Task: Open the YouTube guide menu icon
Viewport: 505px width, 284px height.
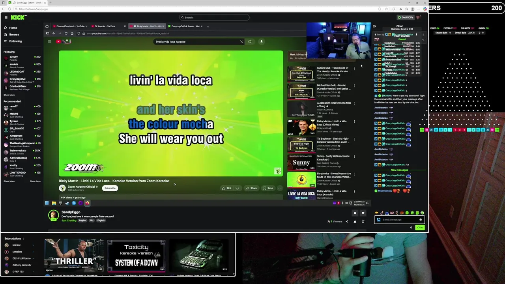Action: click(x=50, y=41)
